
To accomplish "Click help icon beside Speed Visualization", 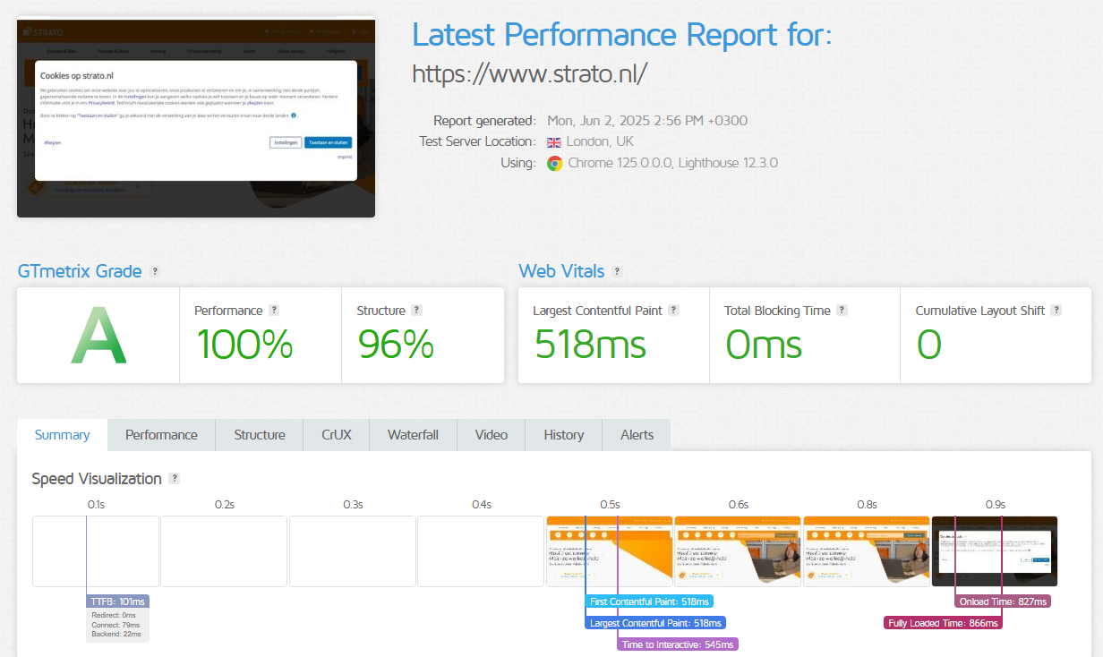I will click(x=174, y=478).
